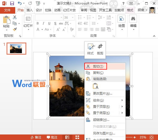Click the New Slide icon
Screen dimensions: 158x140
coord(28,19)
